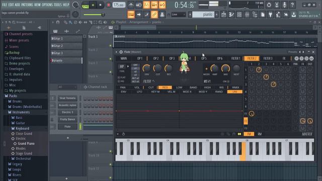Viewport: 322px width, 181px height.
Task: Switch to the FILTER 1 tab
Action: coord(235,58)
